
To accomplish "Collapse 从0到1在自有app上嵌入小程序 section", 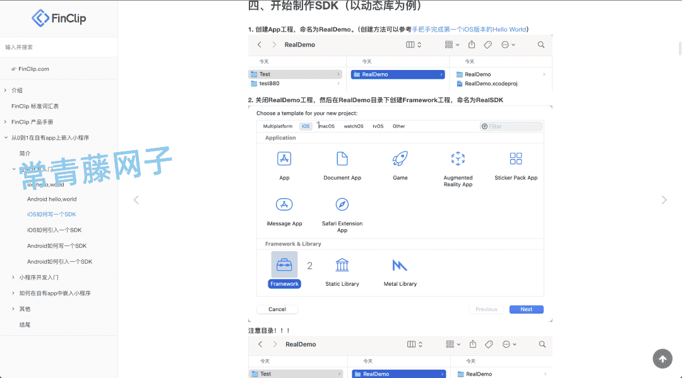I will 6,138.
